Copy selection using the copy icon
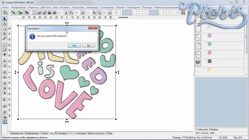Image resolution: width=249 pixels, height=140 pixels. point(71,12)
